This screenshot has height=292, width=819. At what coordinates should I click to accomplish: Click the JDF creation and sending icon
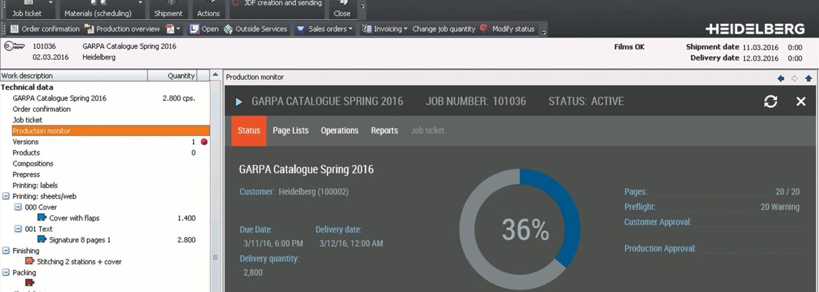coord(236,3)
